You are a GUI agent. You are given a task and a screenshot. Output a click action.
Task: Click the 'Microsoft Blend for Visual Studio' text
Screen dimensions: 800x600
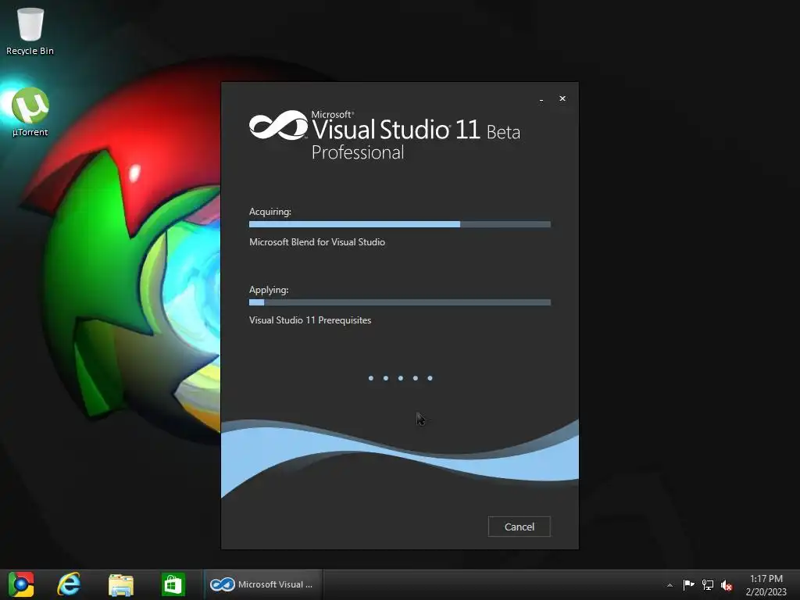[x=317, y=242]
